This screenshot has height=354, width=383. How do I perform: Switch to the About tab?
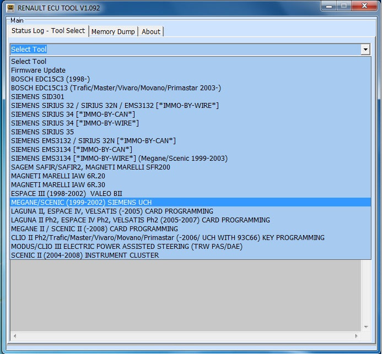pos(151,32)
